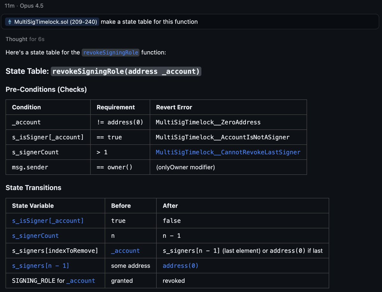Image resolution: width=382 pixels, height=292 pixels.
Task: Click the 'some address' cell
Action: 131,266
